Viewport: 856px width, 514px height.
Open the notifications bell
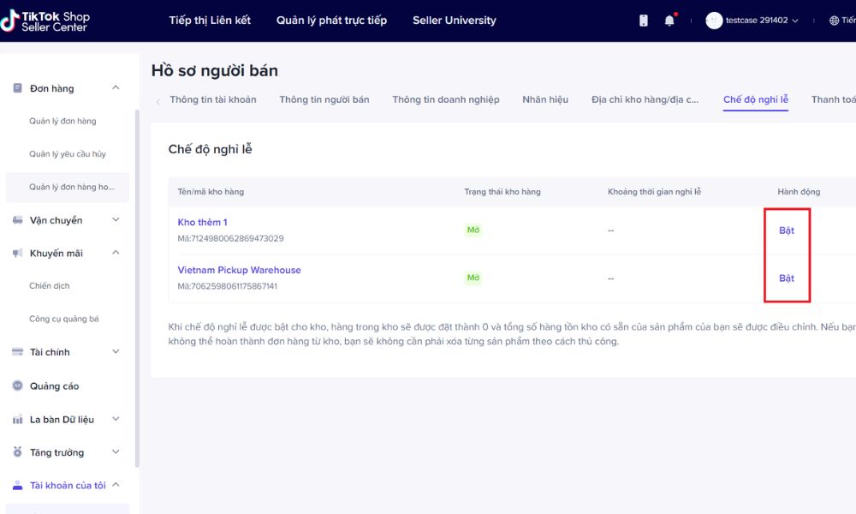click(x=669, y=21)
